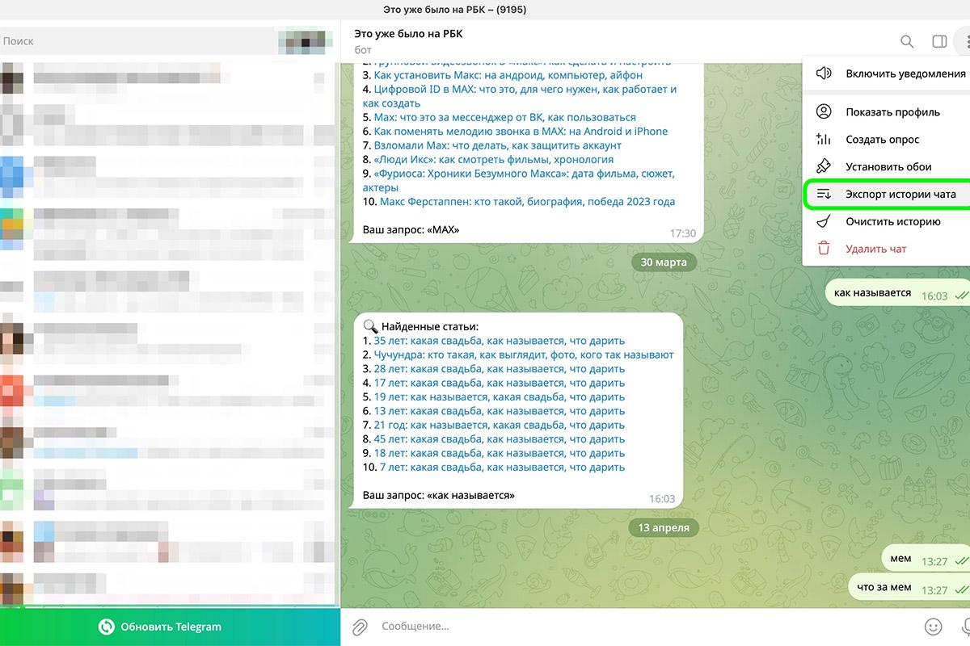Screen dimensions: 970x646
Task: Click the sent message «как называется» at 16:03
Action: (x=898, y=294)
